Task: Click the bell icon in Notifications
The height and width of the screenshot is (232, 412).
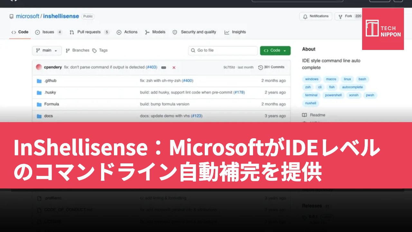Action: click(305, 16)
